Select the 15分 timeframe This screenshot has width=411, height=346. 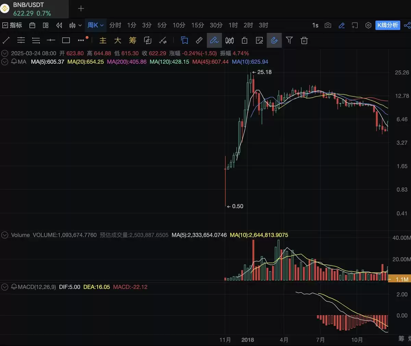coord(197,25)
